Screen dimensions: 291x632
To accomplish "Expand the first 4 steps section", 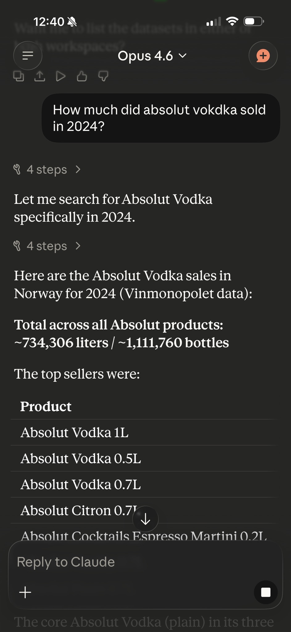I will (x=47, y=169).
